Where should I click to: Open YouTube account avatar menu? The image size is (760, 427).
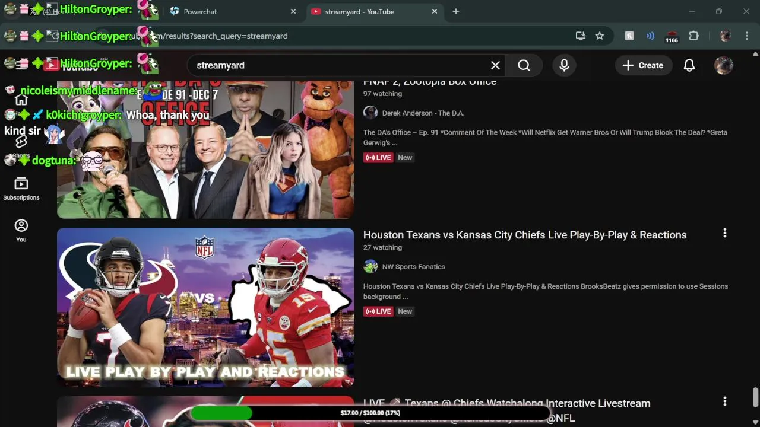pyautogui.click(x=723, y=65)
